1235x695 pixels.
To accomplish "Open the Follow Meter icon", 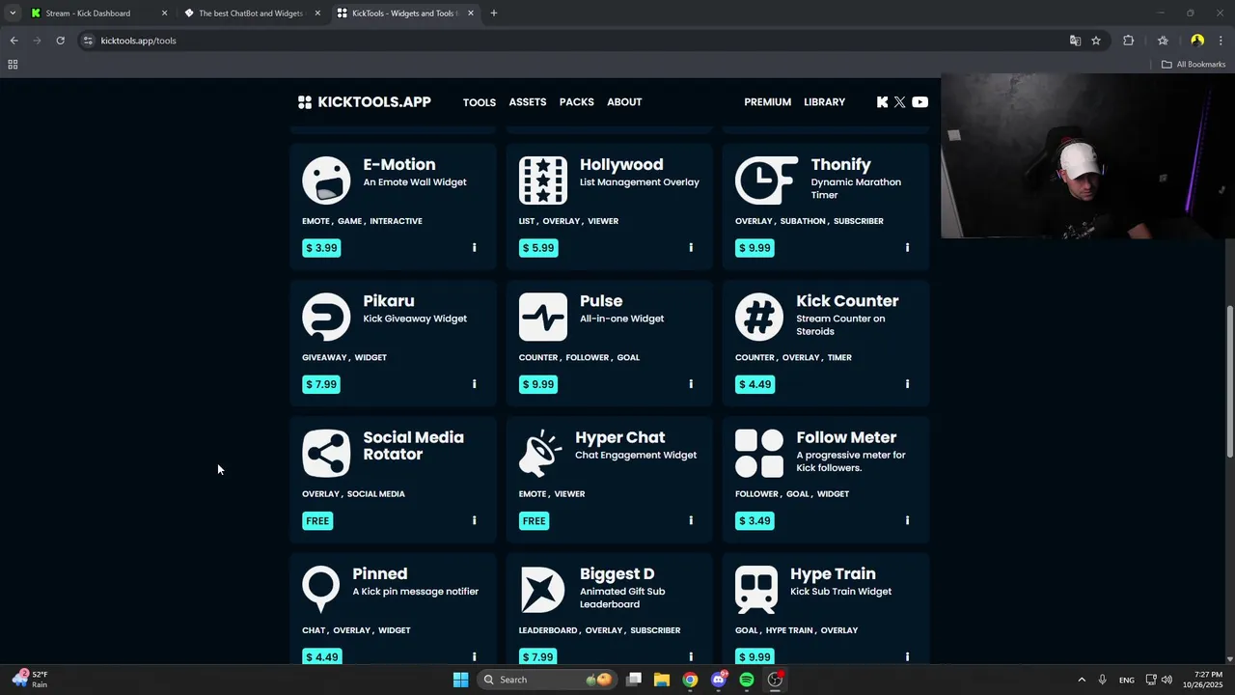I will pos(759,454).
